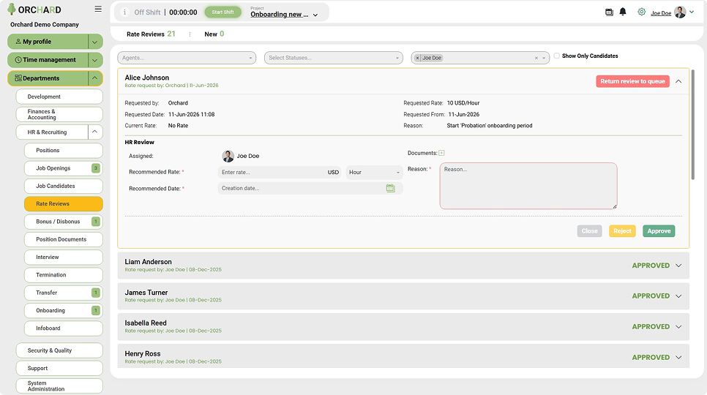Click the three-dot menu beside Rate Reviews
Viewport: 707px width, 395px height.
click(190, 34)
